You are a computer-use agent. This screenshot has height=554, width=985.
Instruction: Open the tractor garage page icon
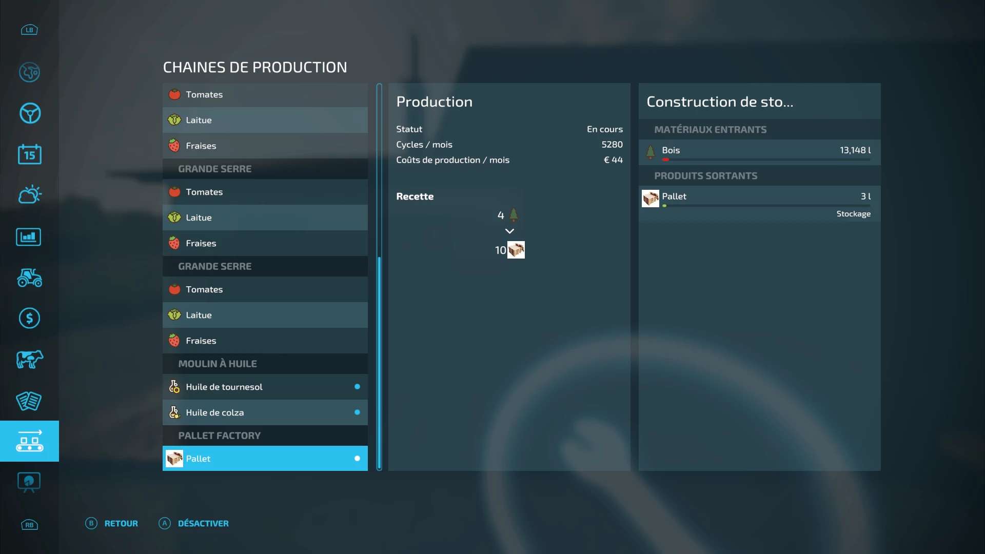coord(29,278)
